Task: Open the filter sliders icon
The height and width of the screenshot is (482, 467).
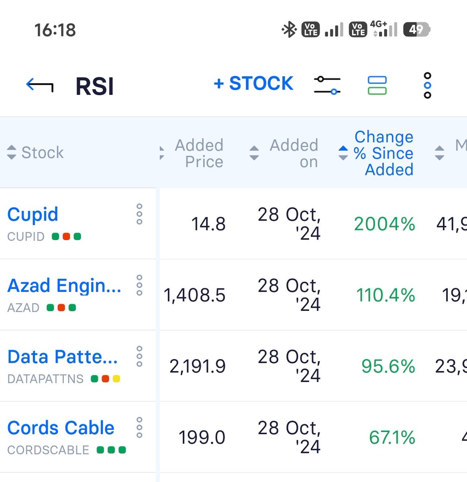Action: pyautogui.click(x=327, y=85)
